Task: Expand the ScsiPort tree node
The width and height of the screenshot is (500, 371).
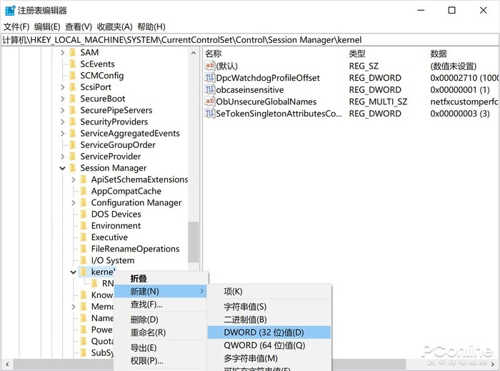Action: (x=63, y=86)
